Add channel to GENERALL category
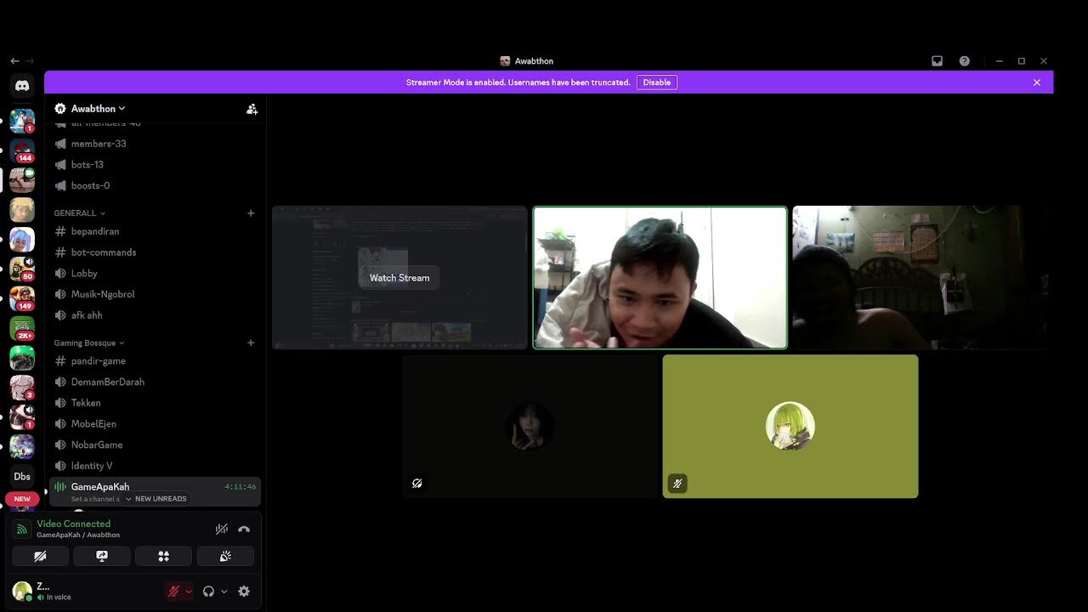 click(x=251, y=213)
